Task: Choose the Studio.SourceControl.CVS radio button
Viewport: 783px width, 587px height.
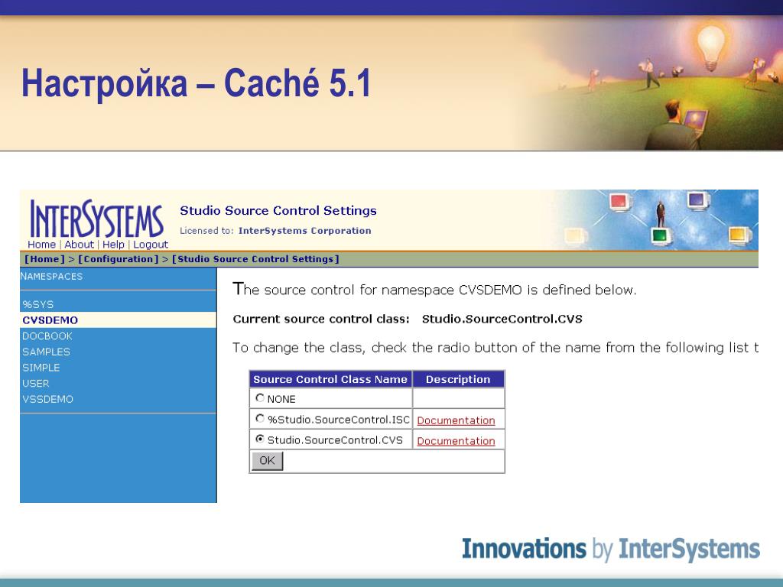Action: pyautogui.click(x=260, y=439)
